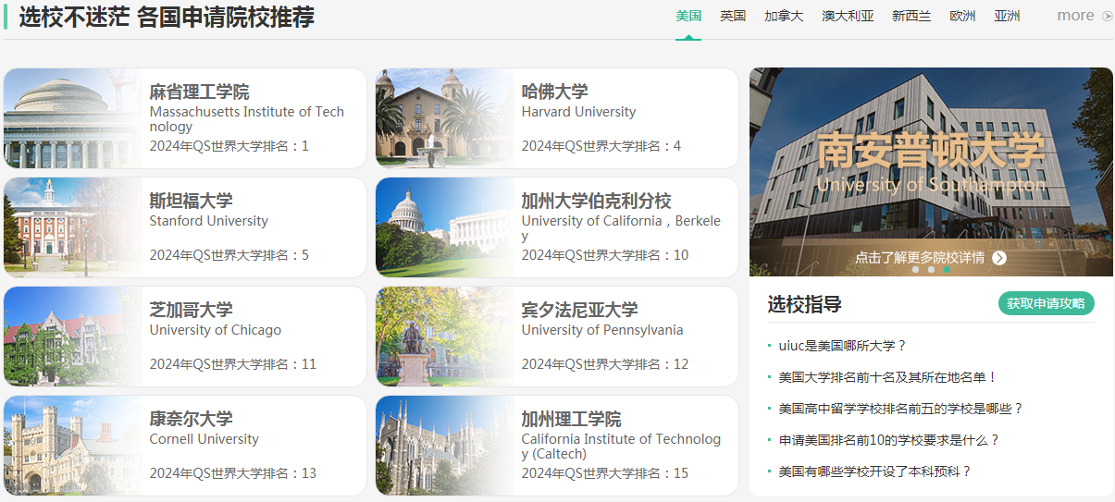The height and width of the screenshot is (502, 1115).
Task: Click the arrow icon after 点击了解更多院校详情
Action: 999,258
